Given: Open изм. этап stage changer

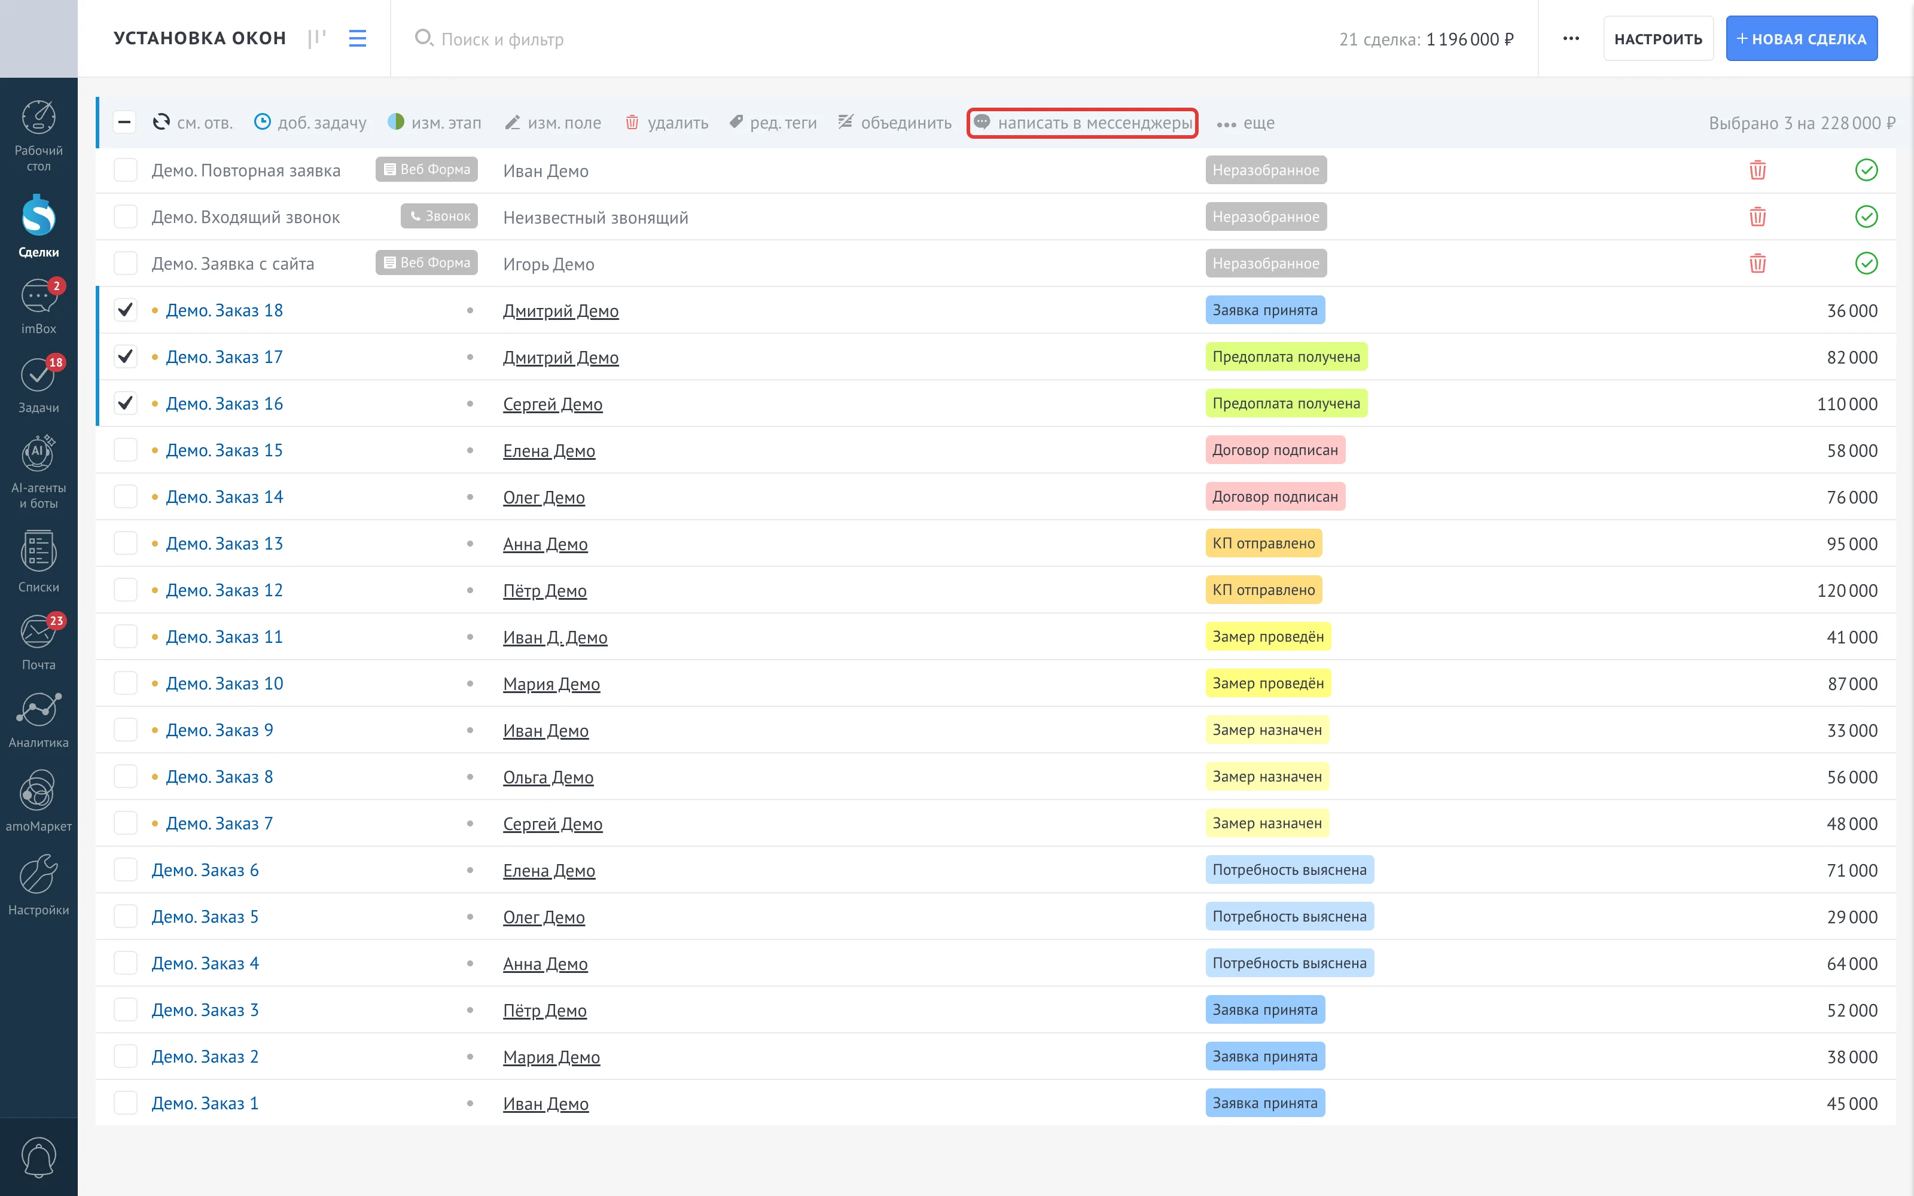Looking at the screenshot, I should (x=434, y=123).
